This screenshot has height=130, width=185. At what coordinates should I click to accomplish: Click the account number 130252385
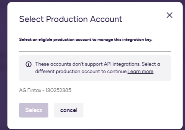pyautogui.click(x=58, y=90)
